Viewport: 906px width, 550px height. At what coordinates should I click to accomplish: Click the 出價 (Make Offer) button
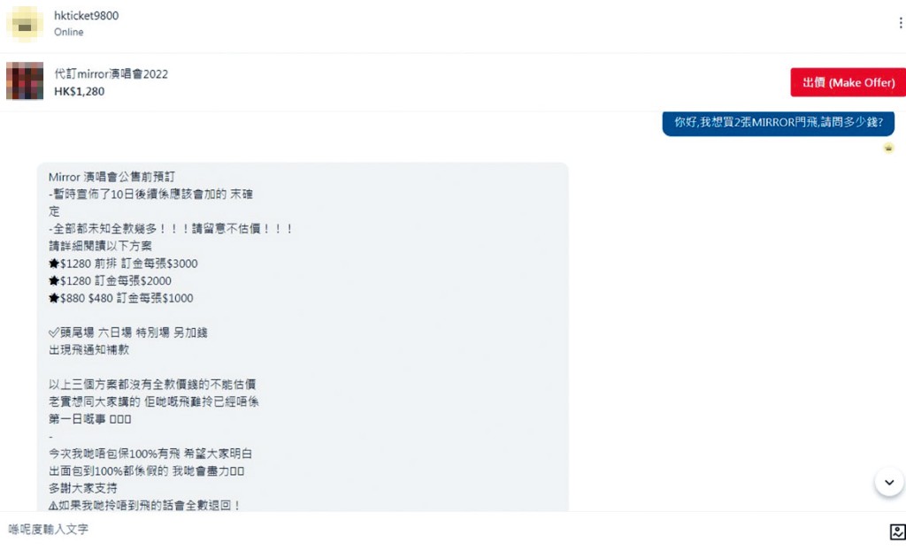coord(848,82)
